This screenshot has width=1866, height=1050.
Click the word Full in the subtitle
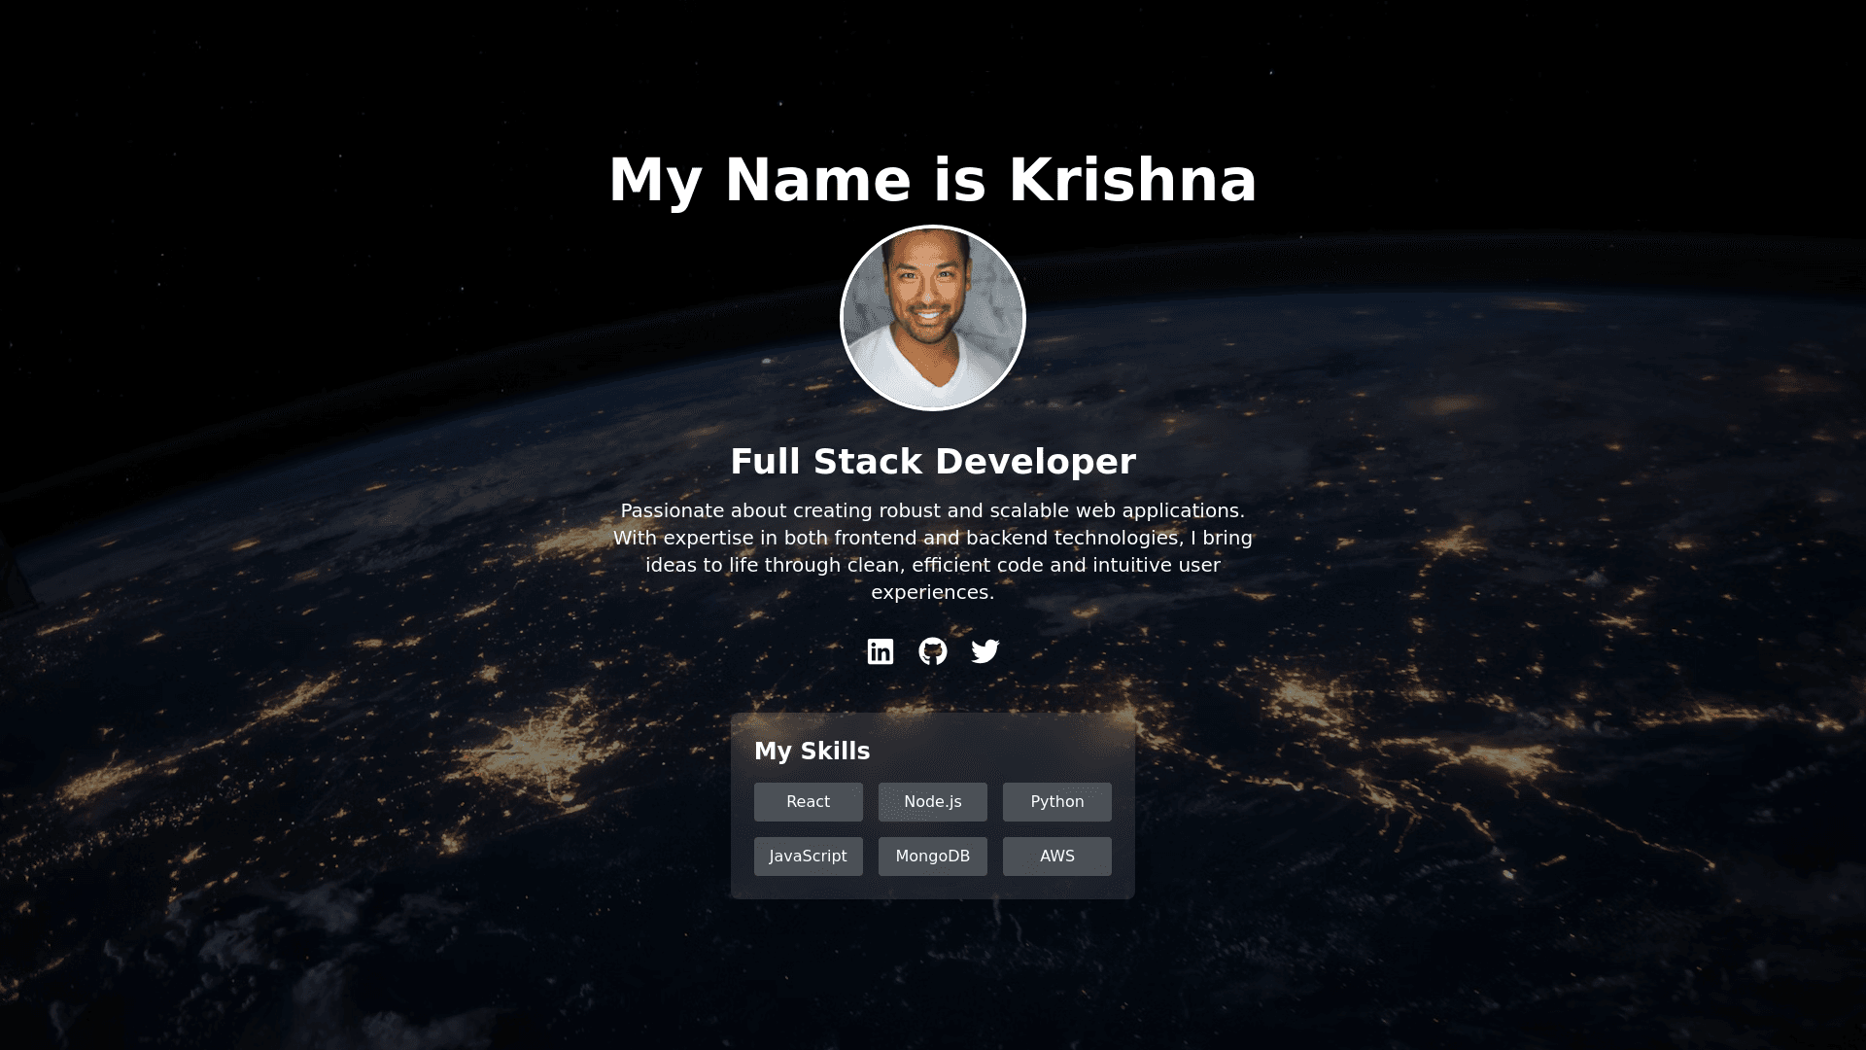767,462
